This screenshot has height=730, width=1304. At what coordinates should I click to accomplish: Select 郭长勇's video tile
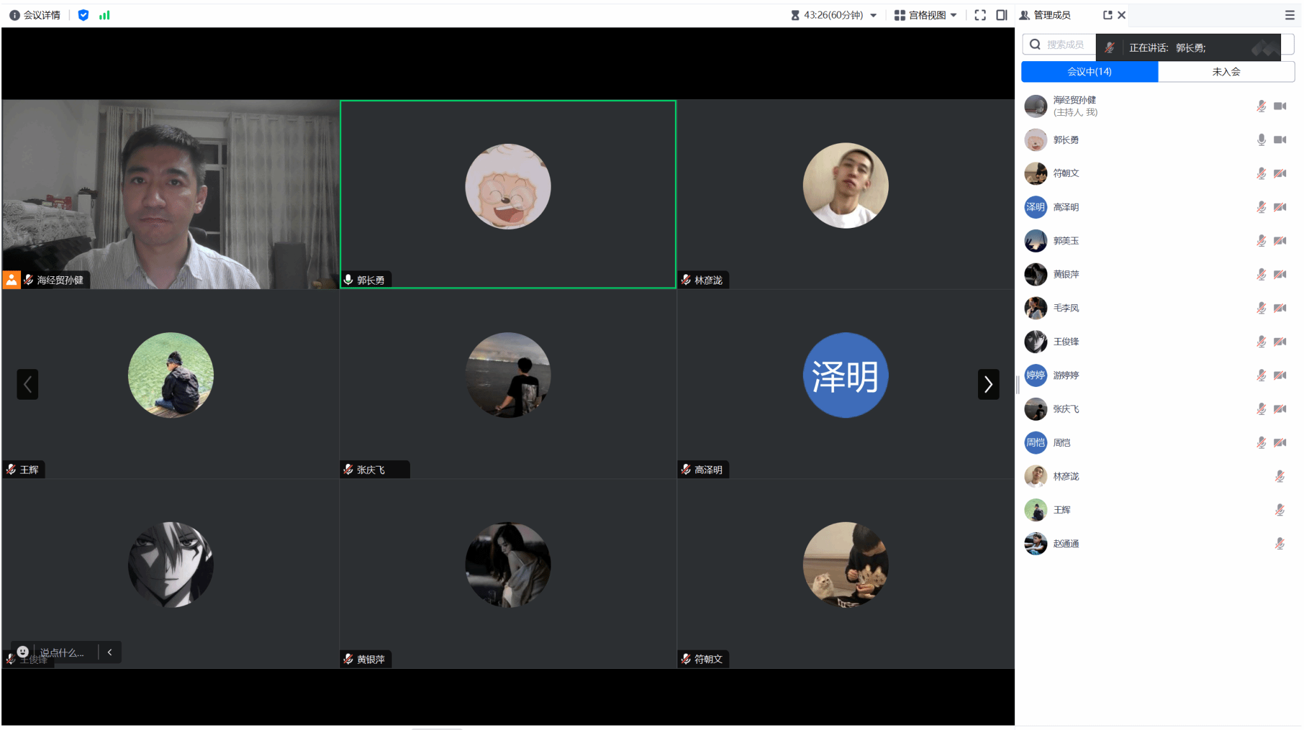(x=507, y=194)
